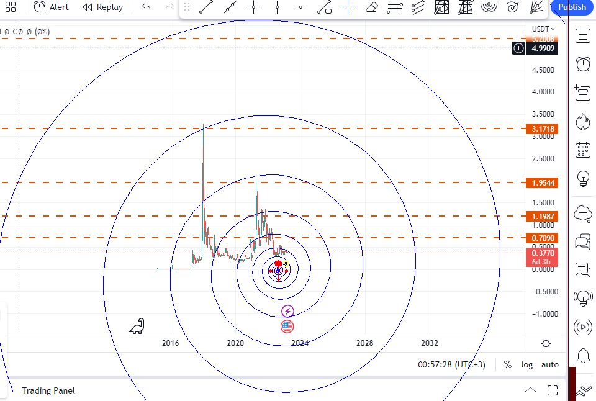Select the Vertical Line drawing tool
The height and width of the screenshot is (401, 596).
point(277,7)
